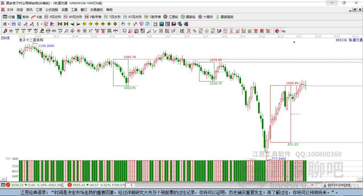The width and height of the screenshot is (363, 196).
Task: Open the P数字表 number table
Action: click(x=93, y=17)
